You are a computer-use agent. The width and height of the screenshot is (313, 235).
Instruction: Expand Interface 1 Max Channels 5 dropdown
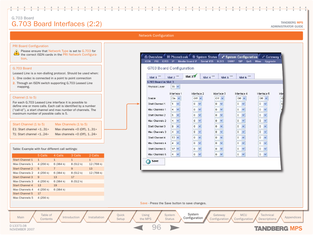(x=177, y=154)
